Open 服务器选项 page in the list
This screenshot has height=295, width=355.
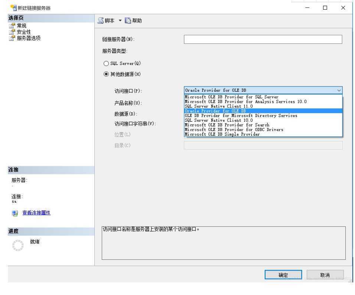point(29,38)
